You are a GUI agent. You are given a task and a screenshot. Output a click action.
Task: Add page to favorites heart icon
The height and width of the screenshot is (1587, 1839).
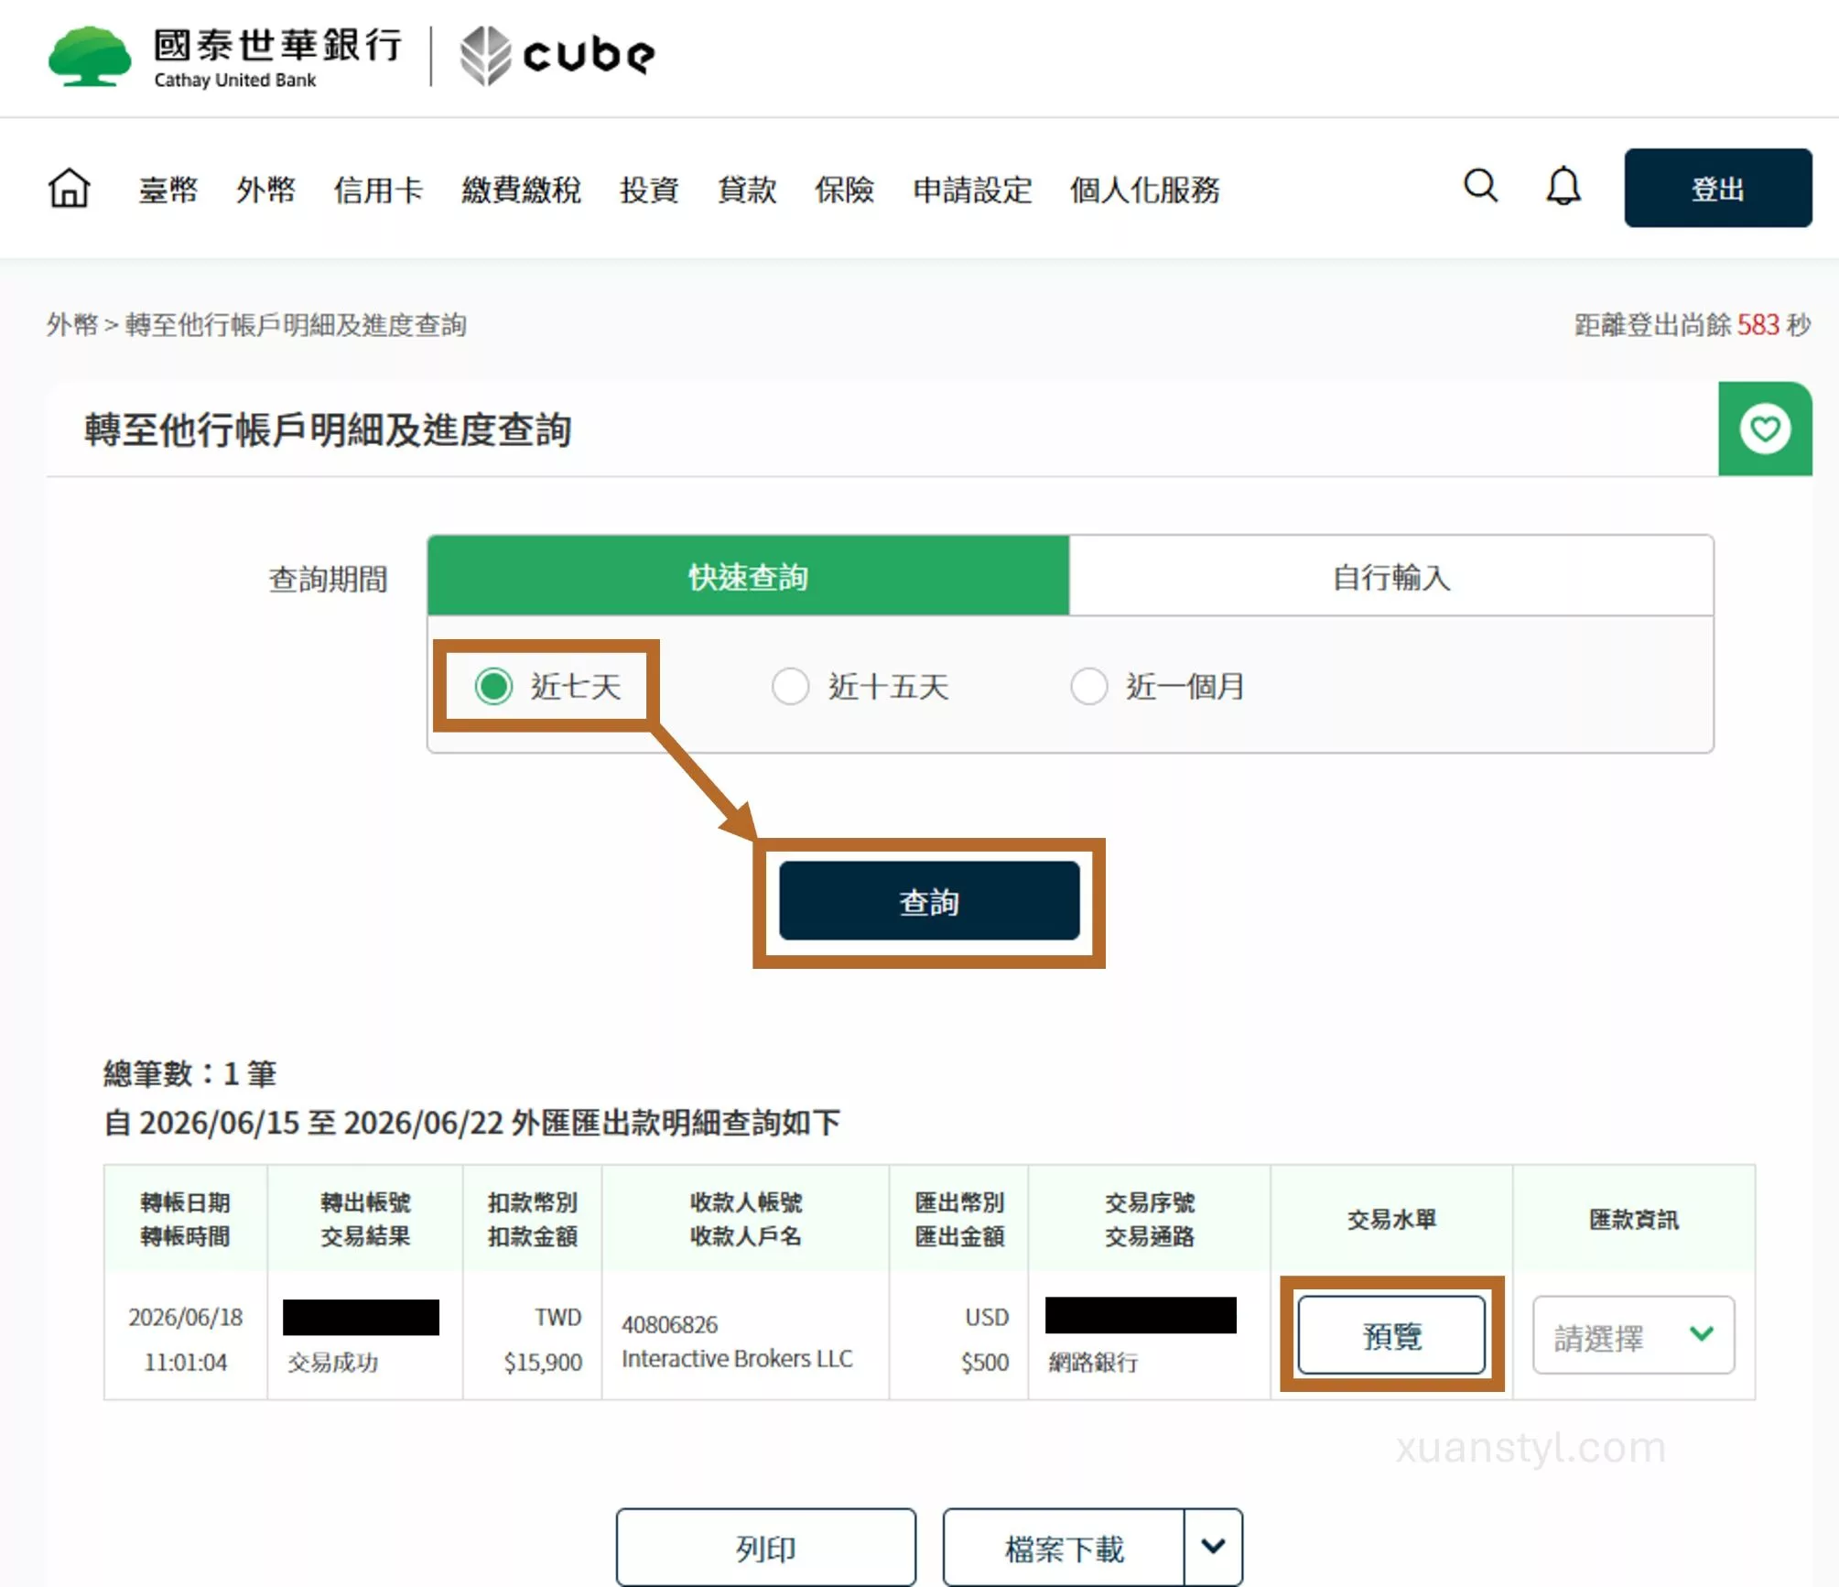coord(1765,429)
